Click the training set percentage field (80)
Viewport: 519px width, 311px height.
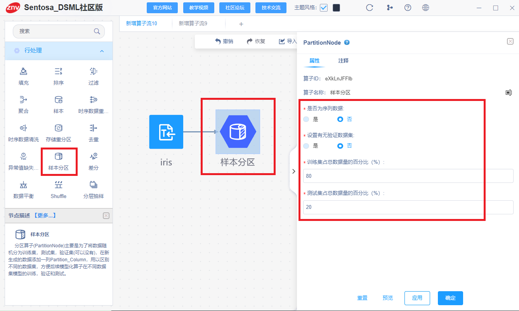tap(408, 176)
